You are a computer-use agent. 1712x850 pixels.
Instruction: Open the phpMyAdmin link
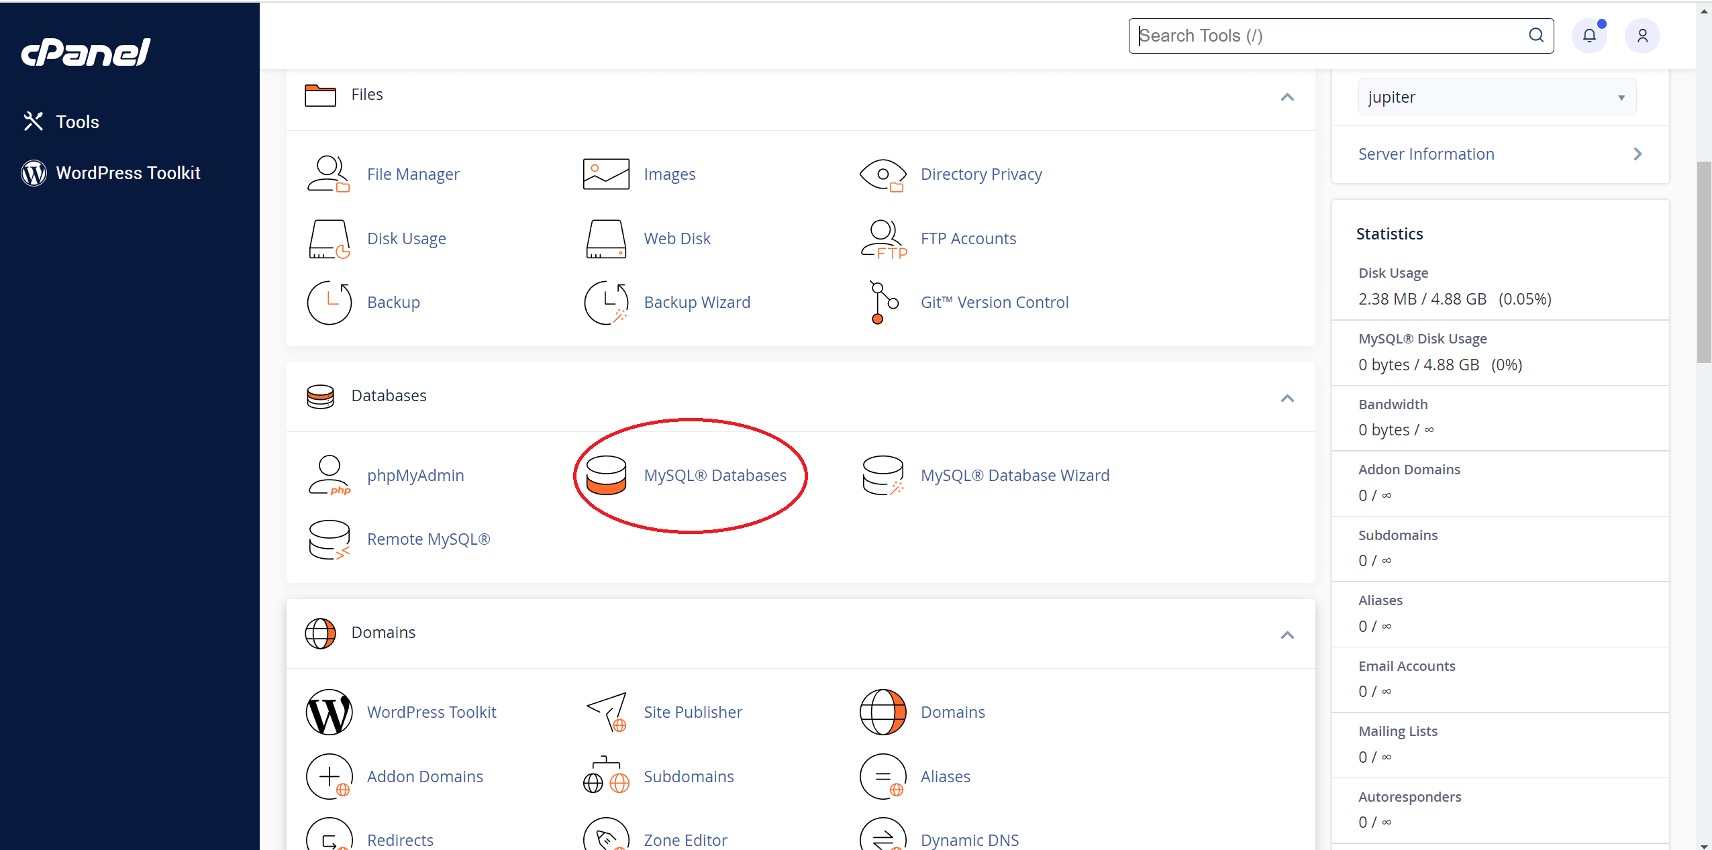tap(415, 476)
